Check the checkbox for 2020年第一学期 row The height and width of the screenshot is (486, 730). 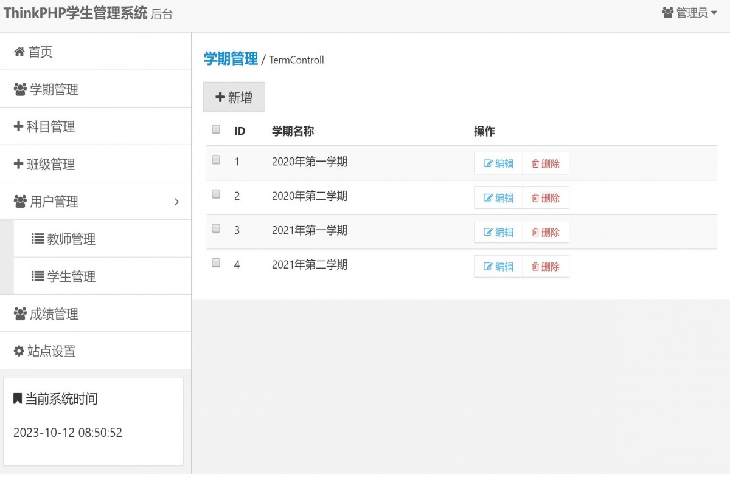coord(215,159)
